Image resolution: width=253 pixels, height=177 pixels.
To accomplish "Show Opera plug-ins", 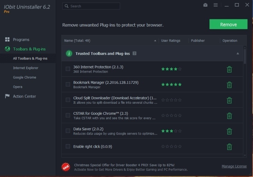I will pos(18,87).
